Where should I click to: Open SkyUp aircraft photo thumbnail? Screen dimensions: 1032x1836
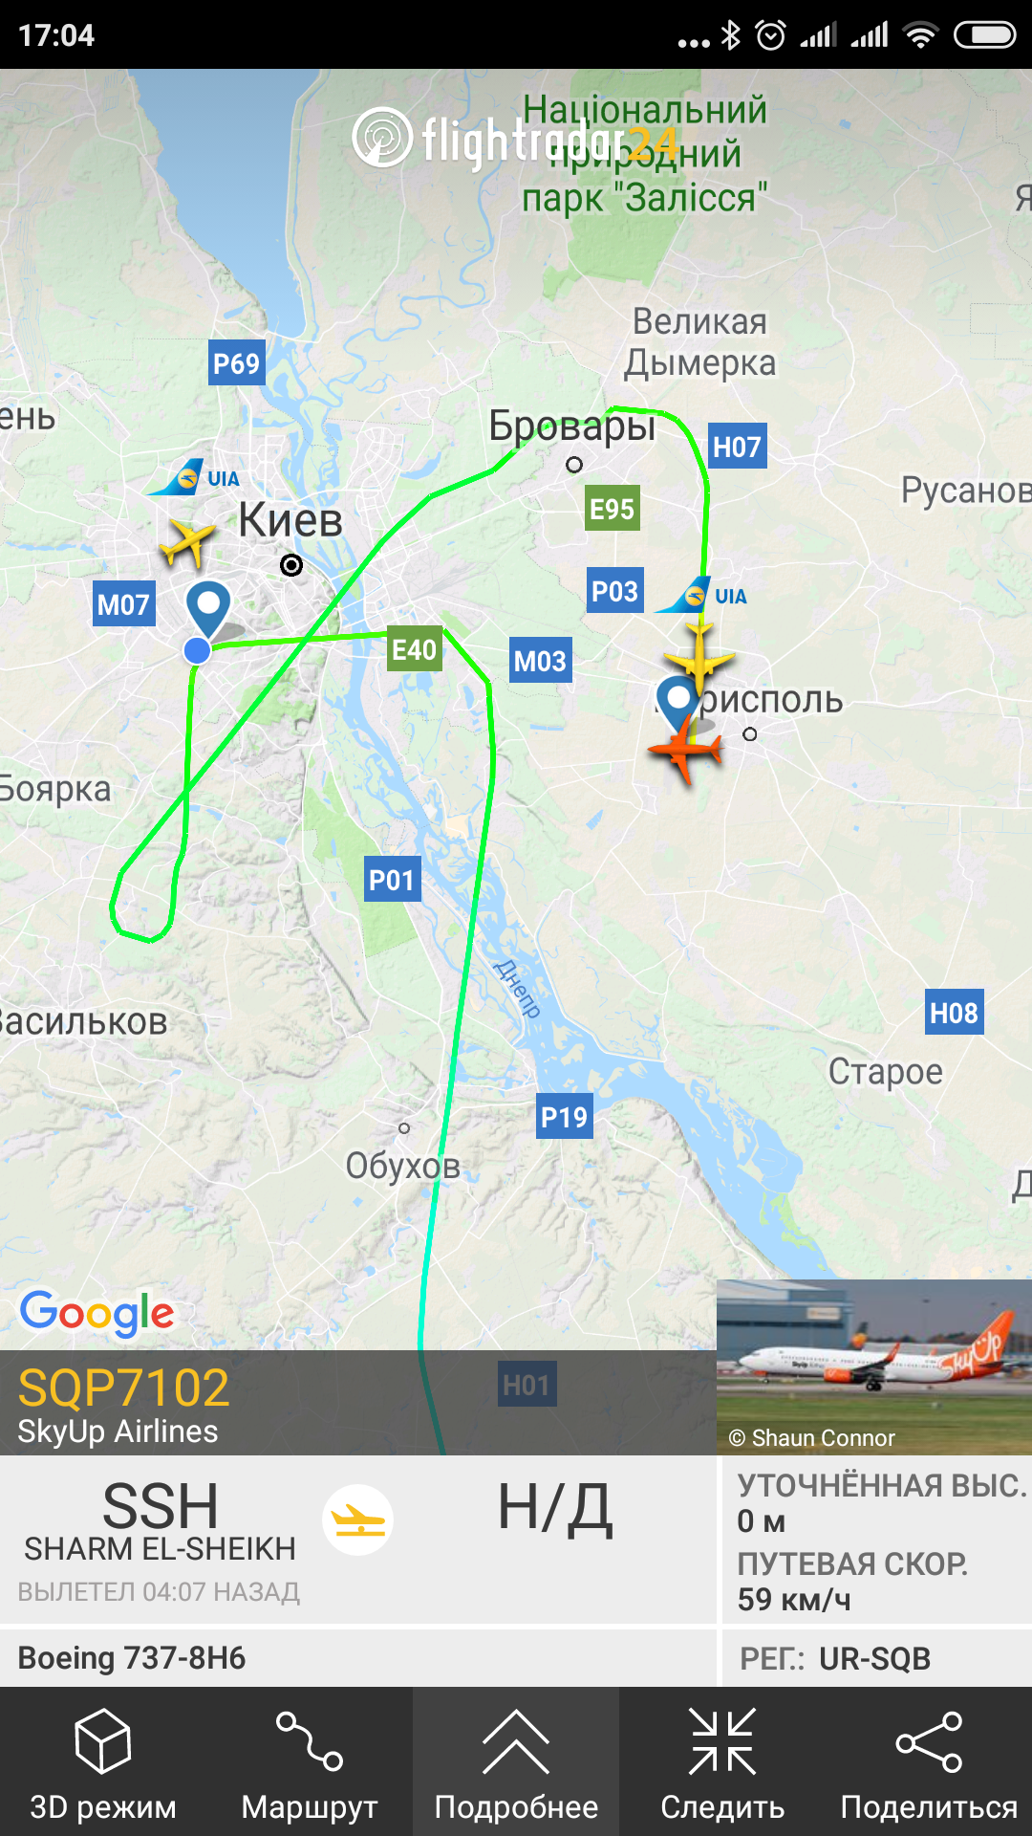tap(874, 1367)
